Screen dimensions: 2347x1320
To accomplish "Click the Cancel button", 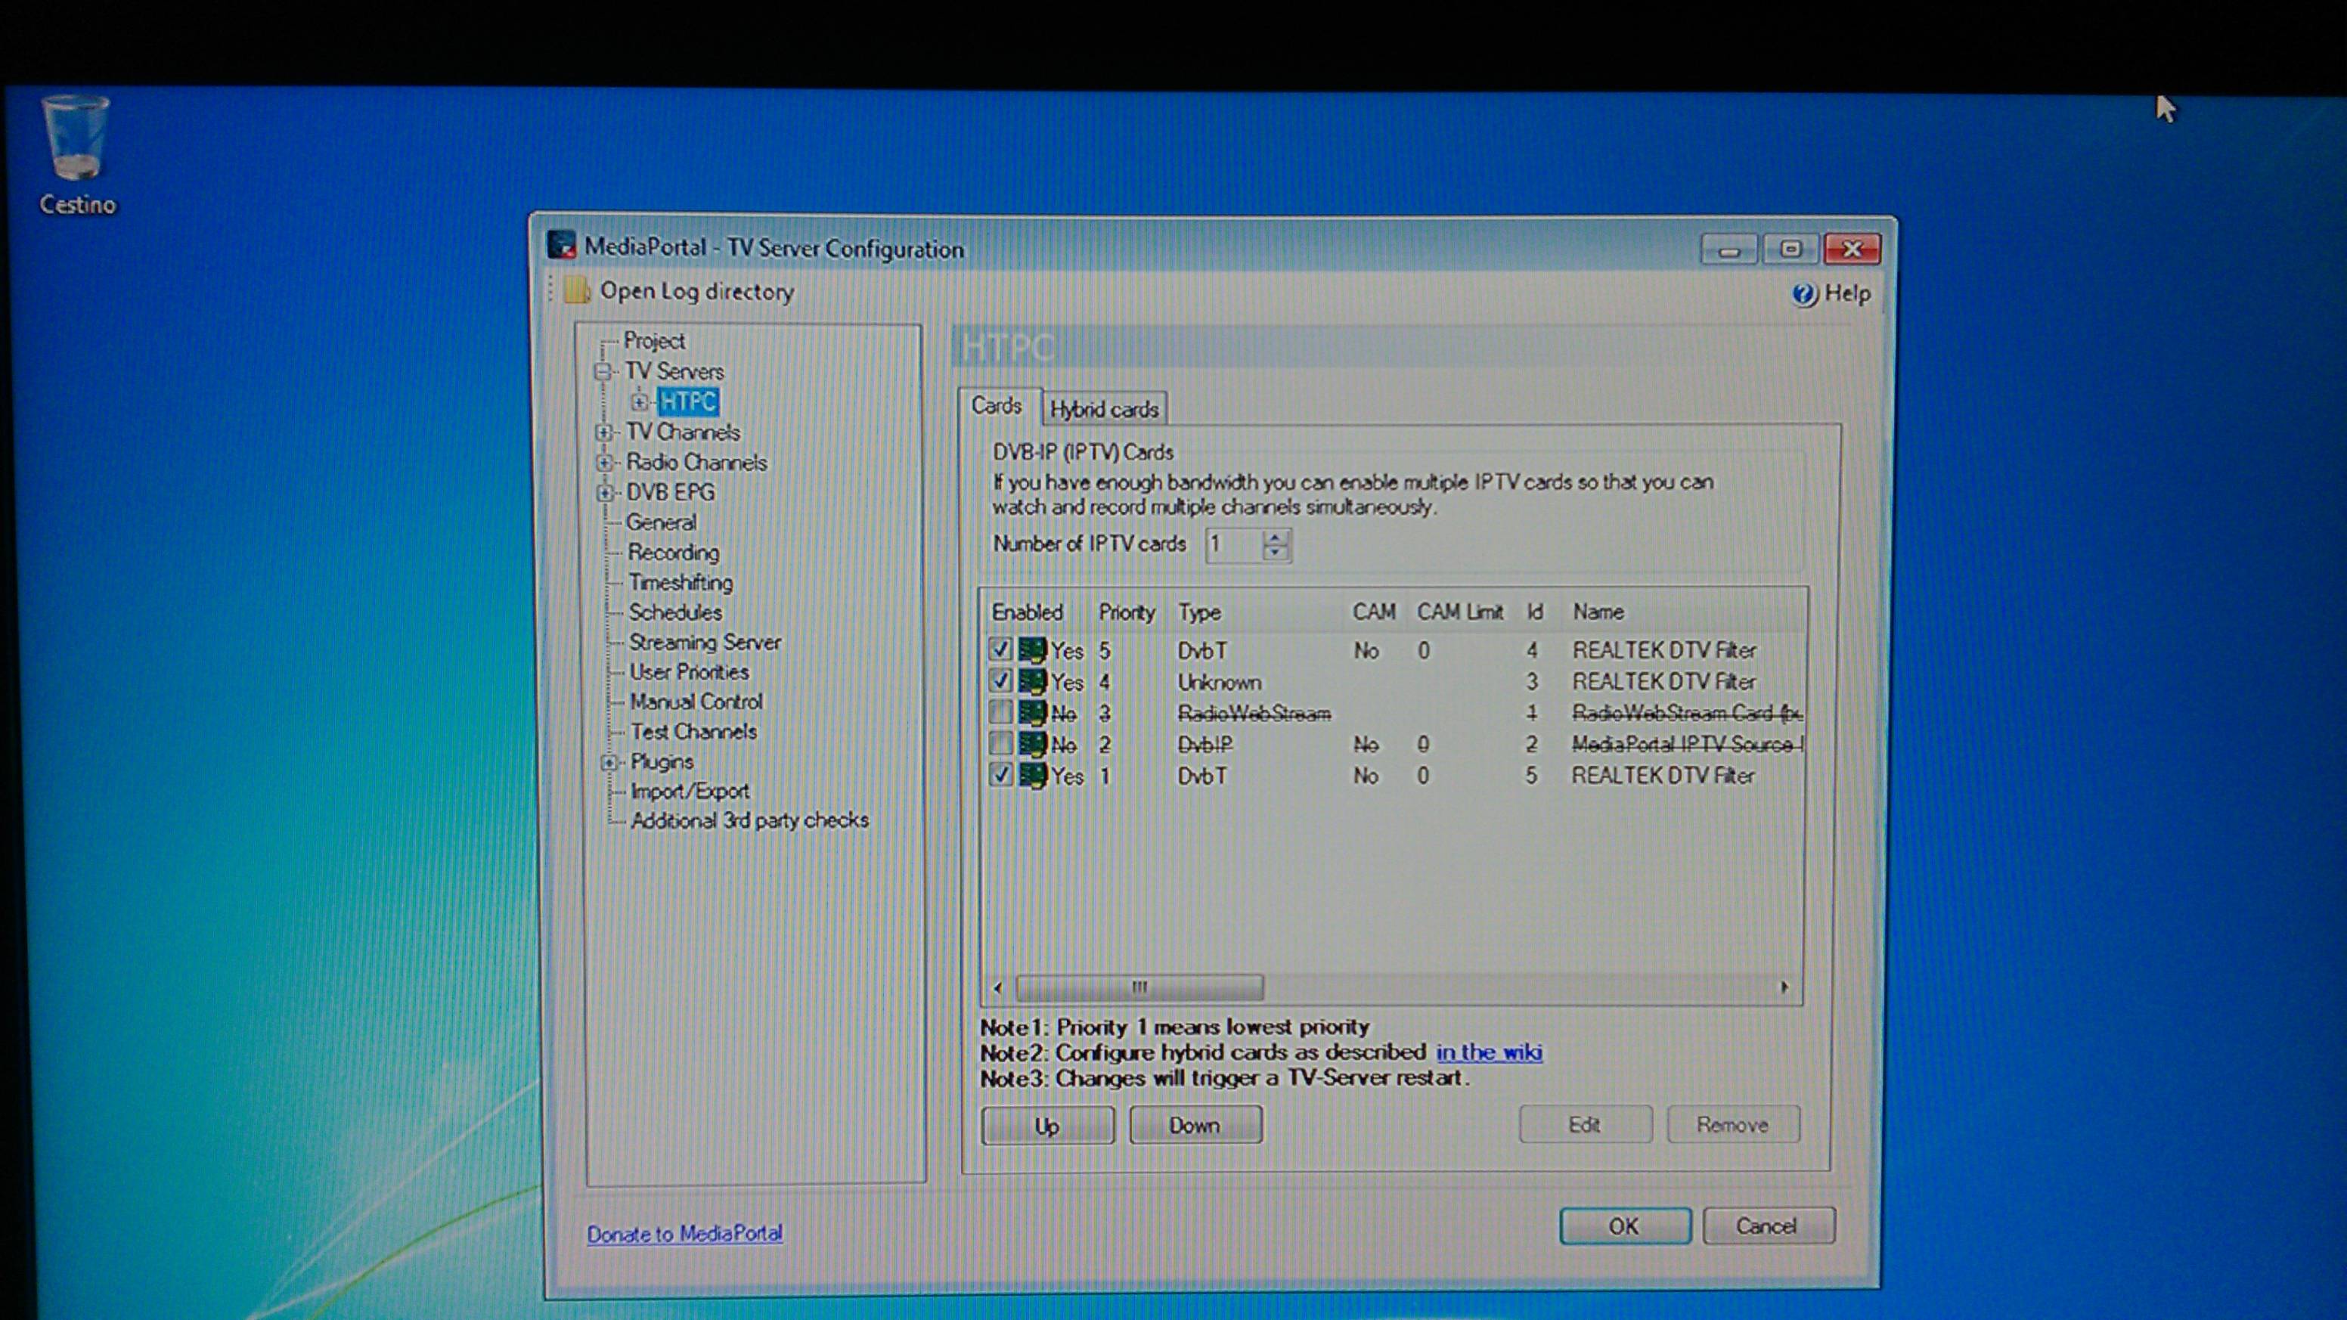I will coord(1768,1226).
